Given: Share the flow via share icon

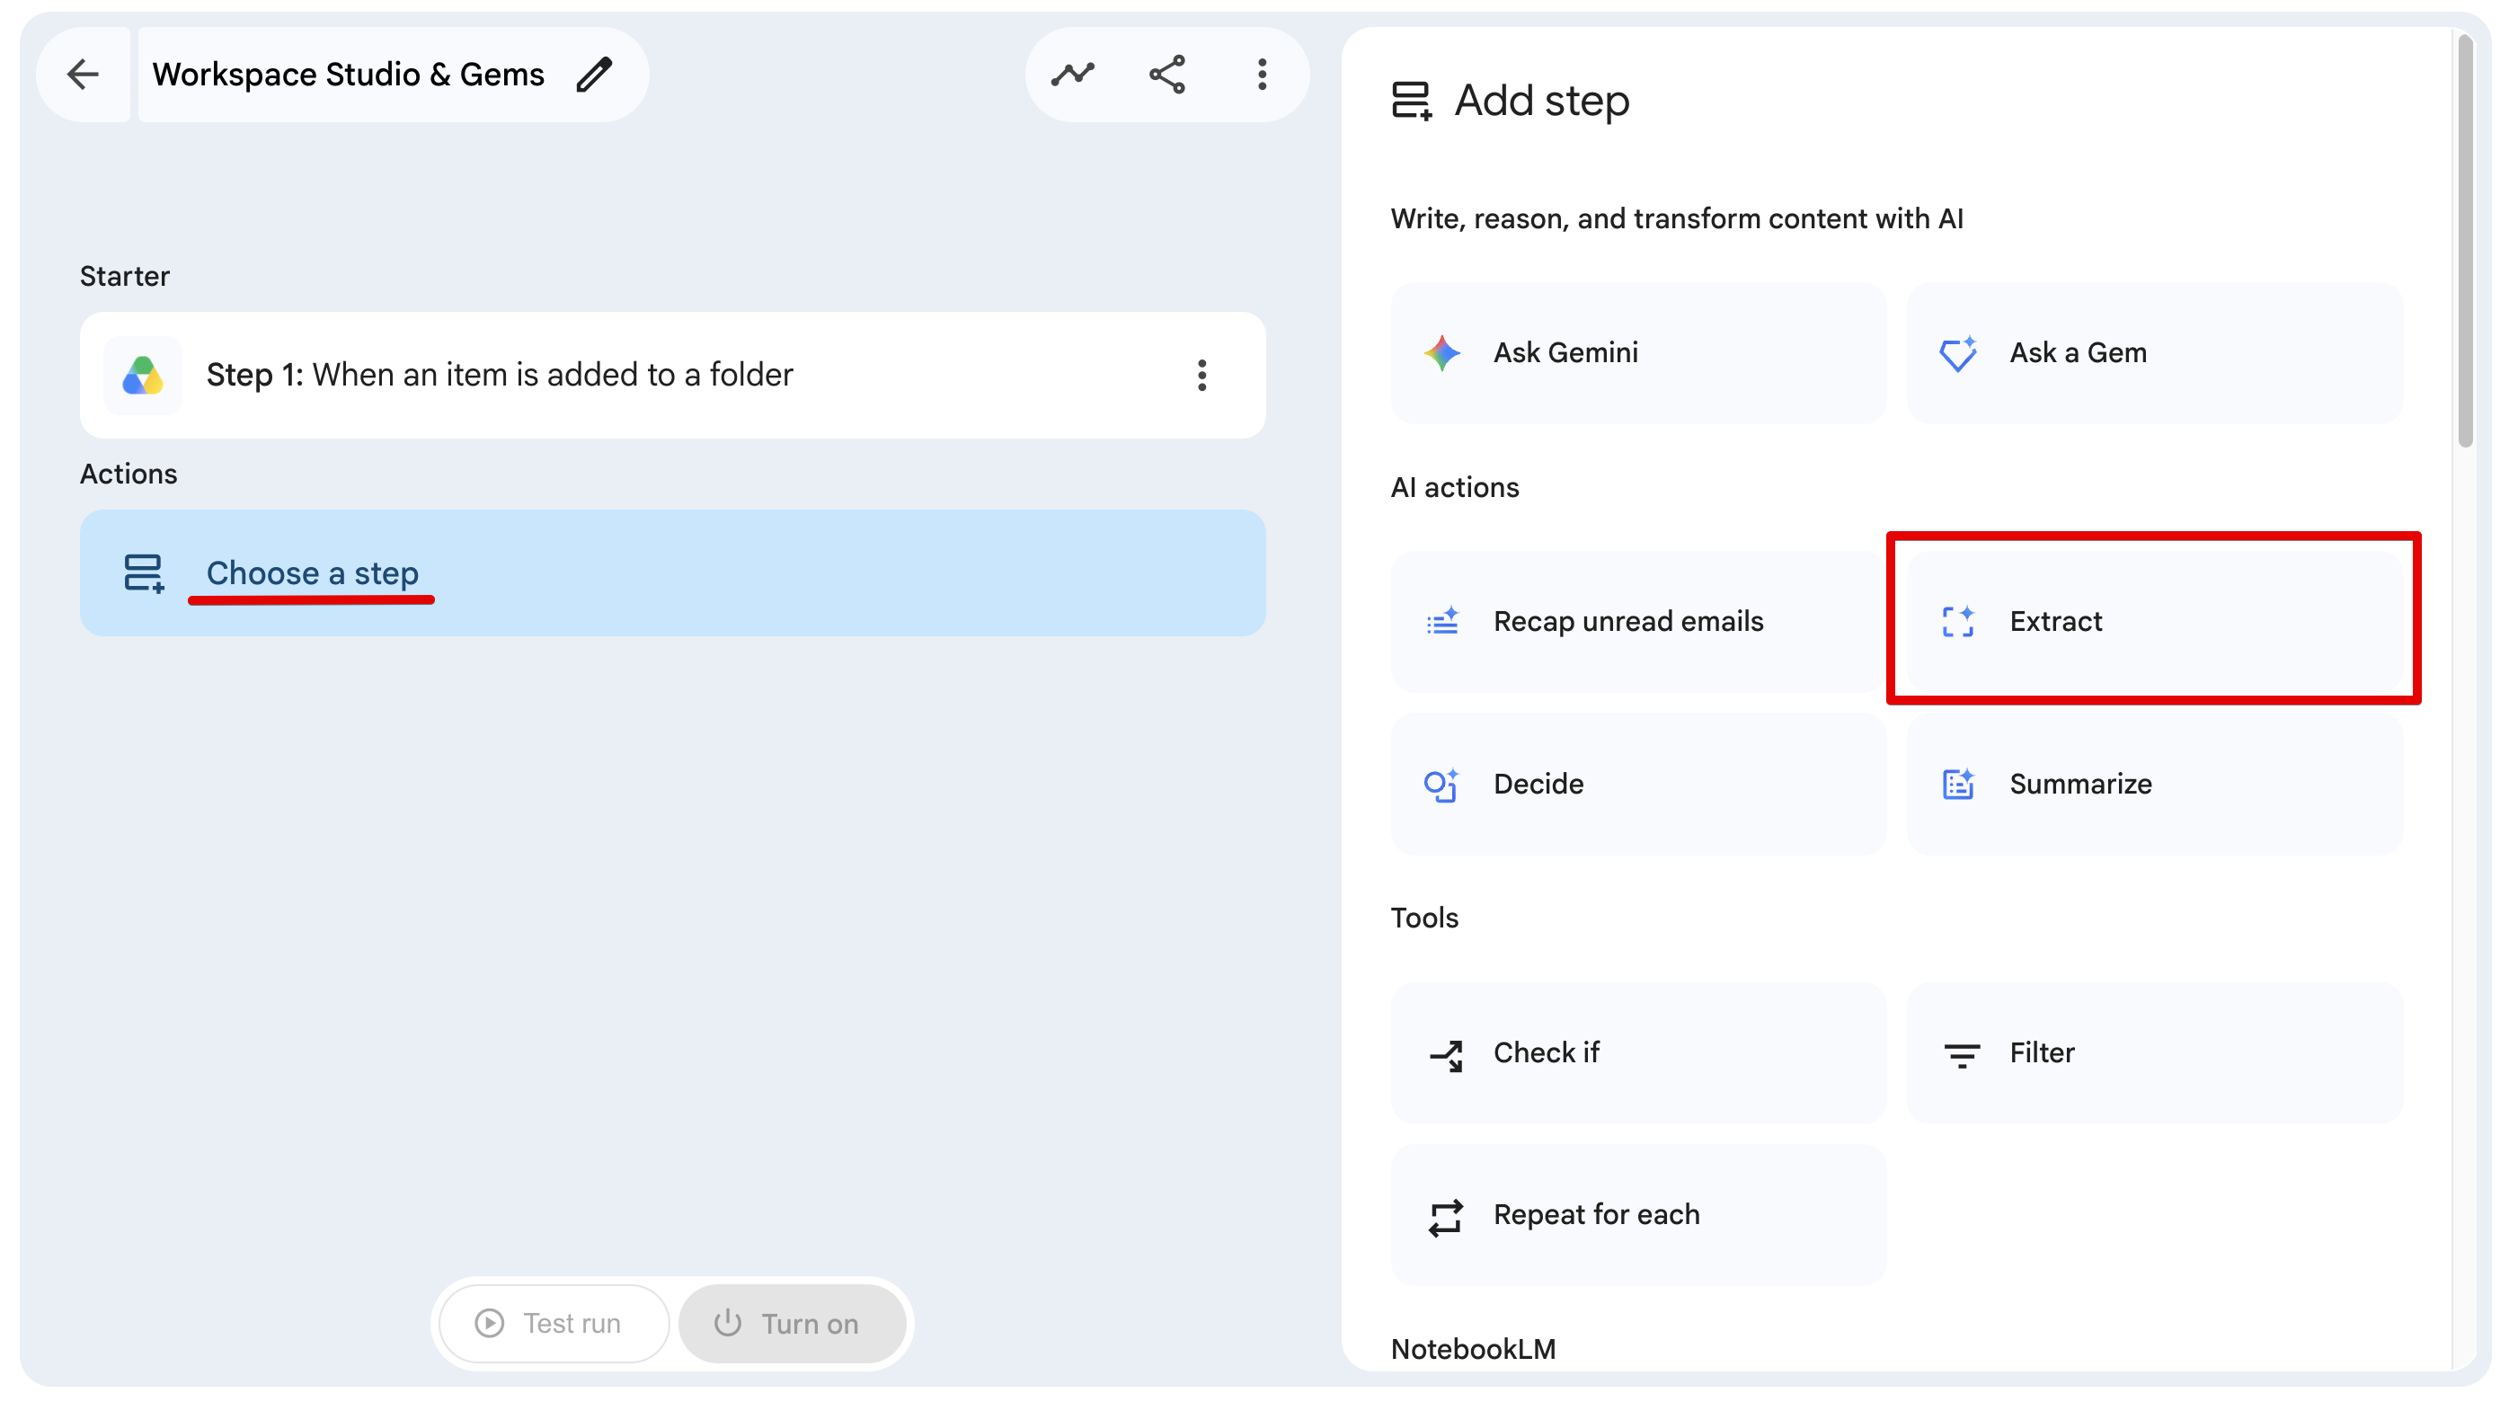Looking at the screenshot, I should pyautogui.click(x=1166, y=74).
